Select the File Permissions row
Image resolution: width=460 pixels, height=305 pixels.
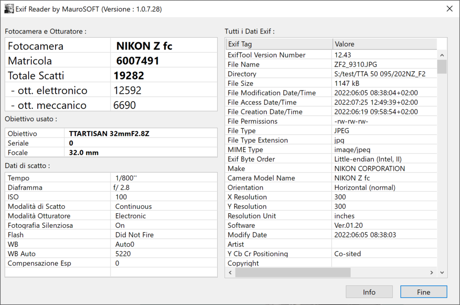pyautogui.click(x=331, y=121)
